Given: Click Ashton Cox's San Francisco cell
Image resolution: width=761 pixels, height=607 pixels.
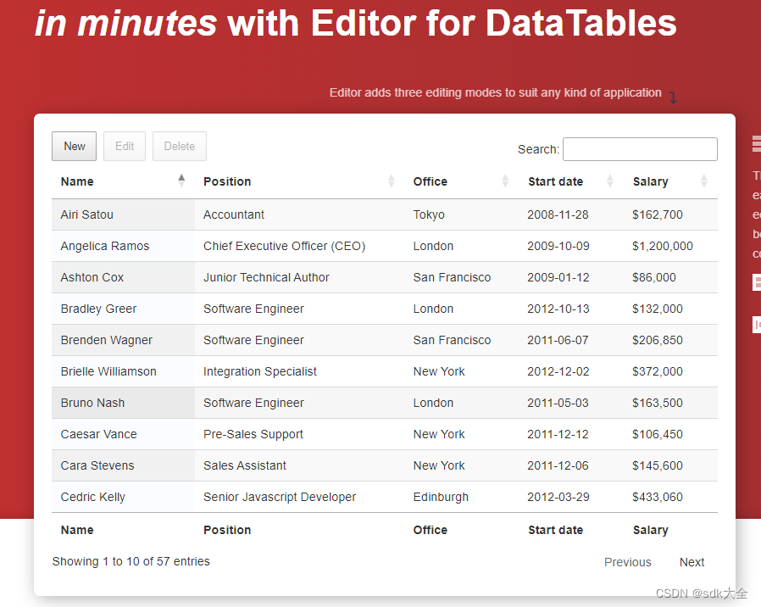Looking at the screenshot, I should pos(462,277).
